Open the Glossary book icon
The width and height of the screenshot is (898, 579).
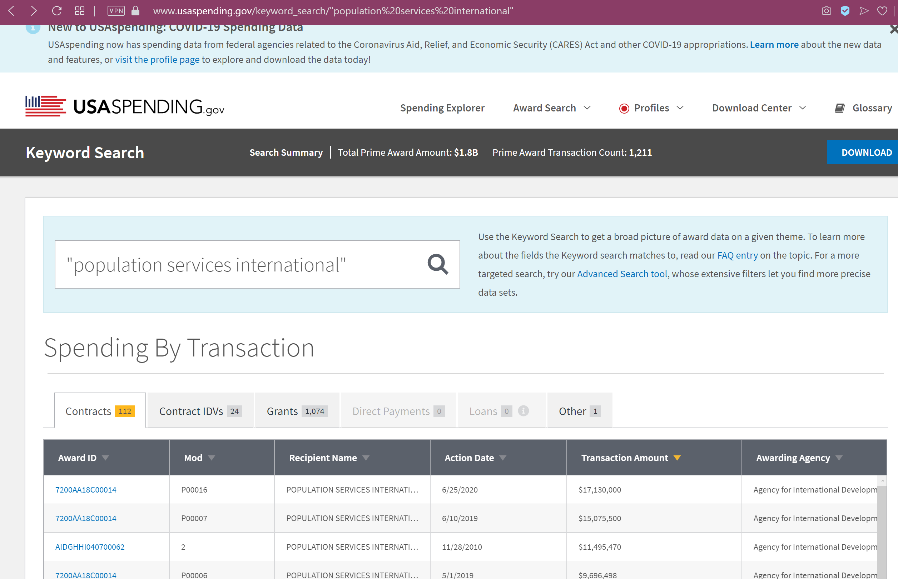pos(840,108)
